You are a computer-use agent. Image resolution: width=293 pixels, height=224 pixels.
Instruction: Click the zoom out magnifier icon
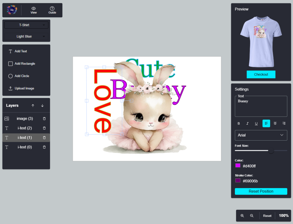click(x=252, y=216)
